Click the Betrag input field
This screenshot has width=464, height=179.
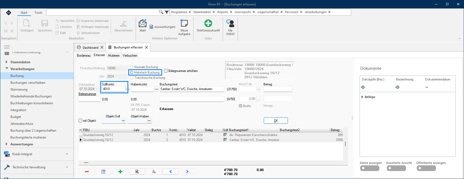pos(278,89)
